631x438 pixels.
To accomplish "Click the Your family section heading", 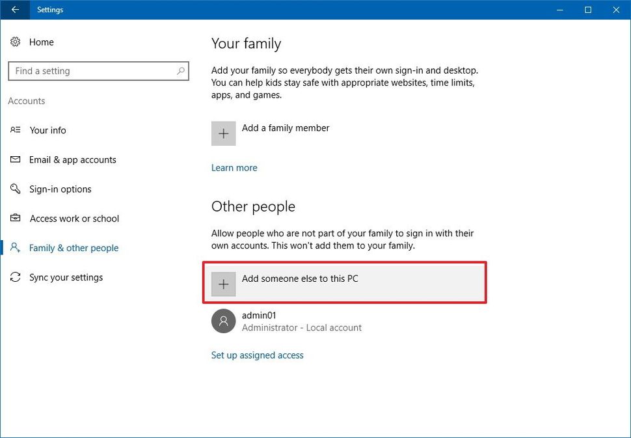I will [x=246, y=44].
